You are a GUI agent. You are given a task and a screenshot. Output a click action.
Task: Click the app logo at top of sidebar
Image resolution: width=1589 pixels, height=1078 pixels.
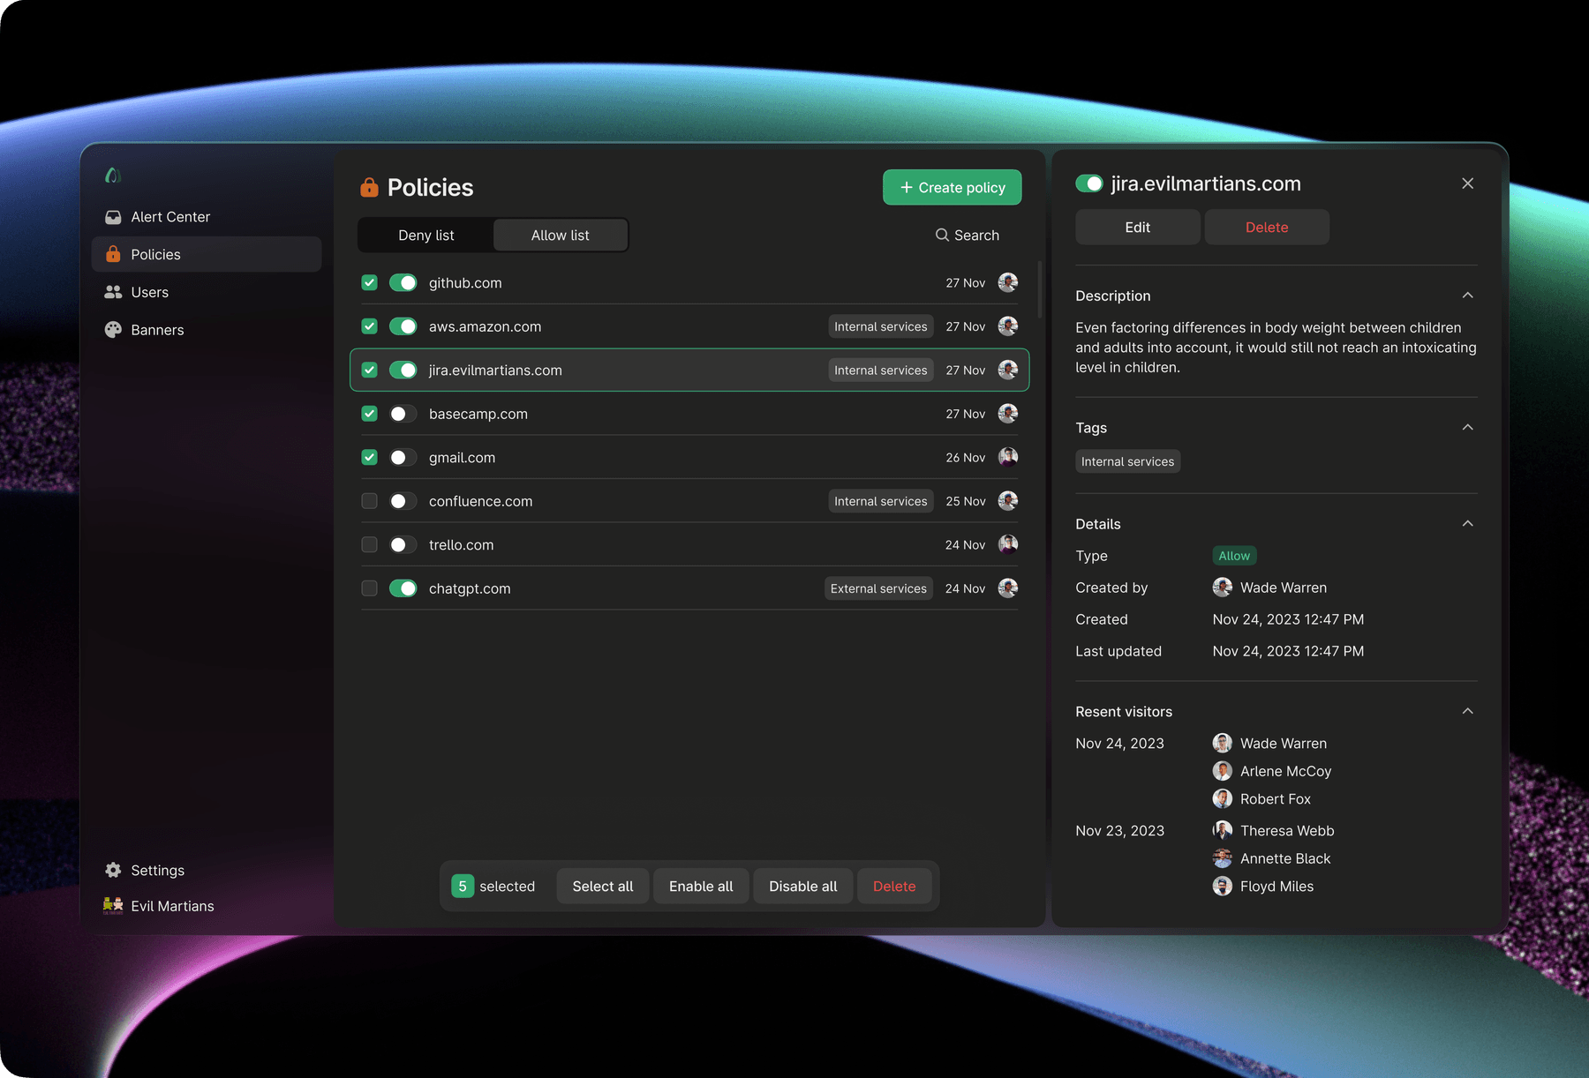point(113,176)
